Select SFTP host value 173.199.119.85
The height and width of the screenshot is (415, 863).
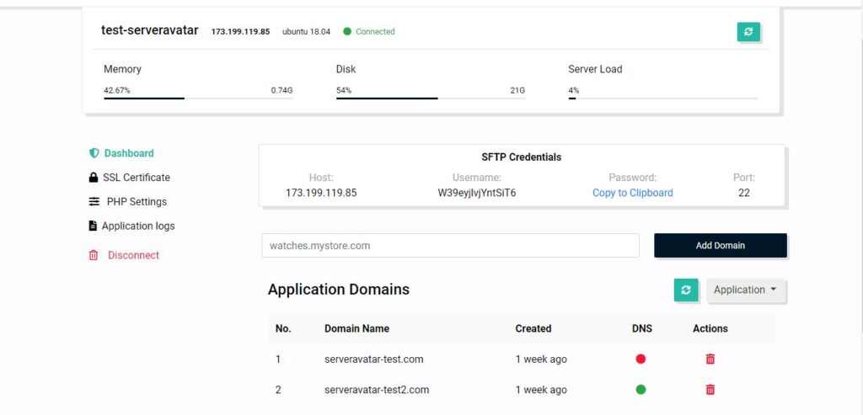point(321,193)
